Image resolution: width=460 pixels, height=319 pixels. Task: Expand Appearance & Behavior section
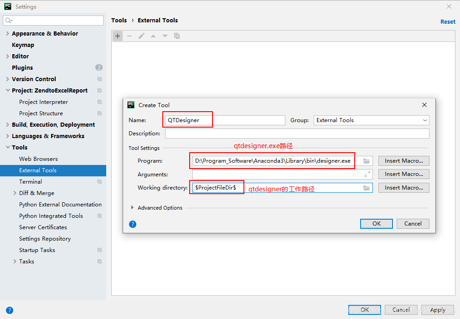pos(8,33)
